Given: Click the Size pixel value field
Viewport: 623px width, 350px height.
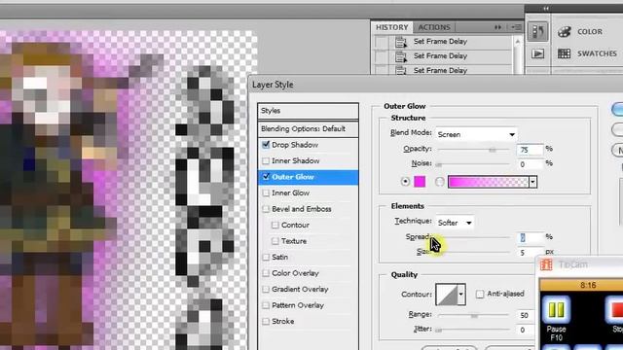Looking at the screenshot, I should 531,252.
